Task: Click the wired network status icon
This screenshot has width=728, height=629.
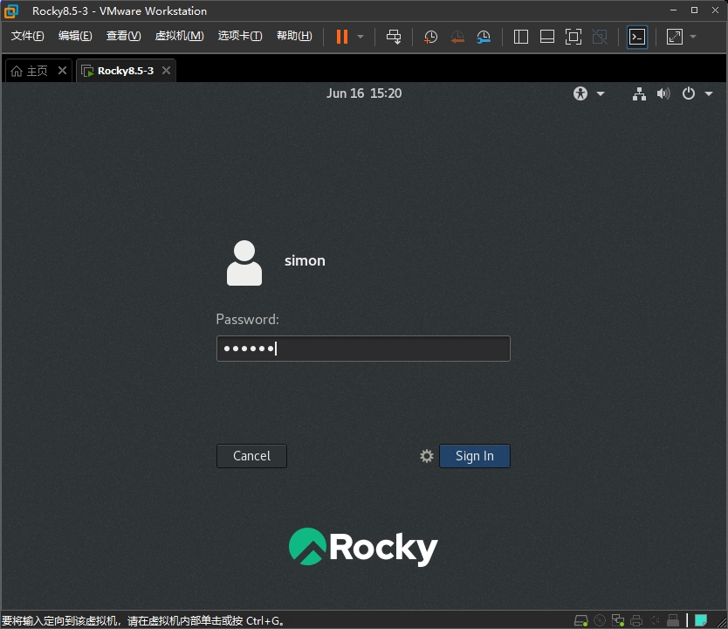Action: [x=639, y=93]
